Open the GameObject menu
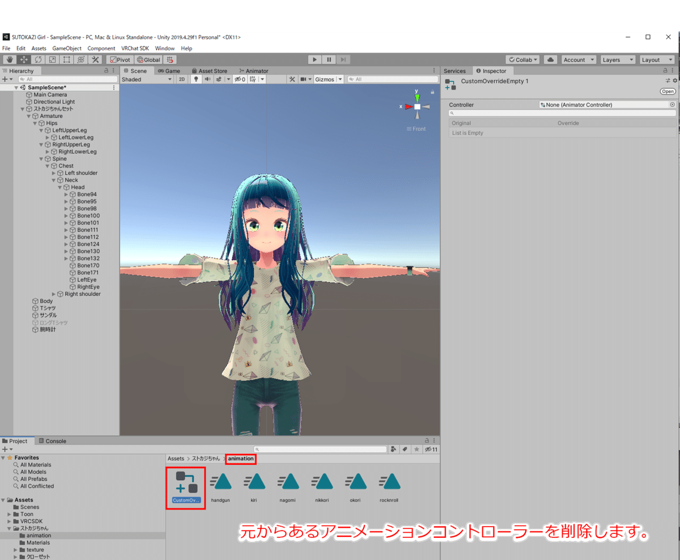 [67, 49]
